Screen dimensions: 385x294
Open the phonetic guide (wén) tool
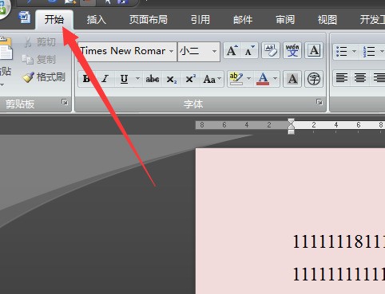pos(292,50)
